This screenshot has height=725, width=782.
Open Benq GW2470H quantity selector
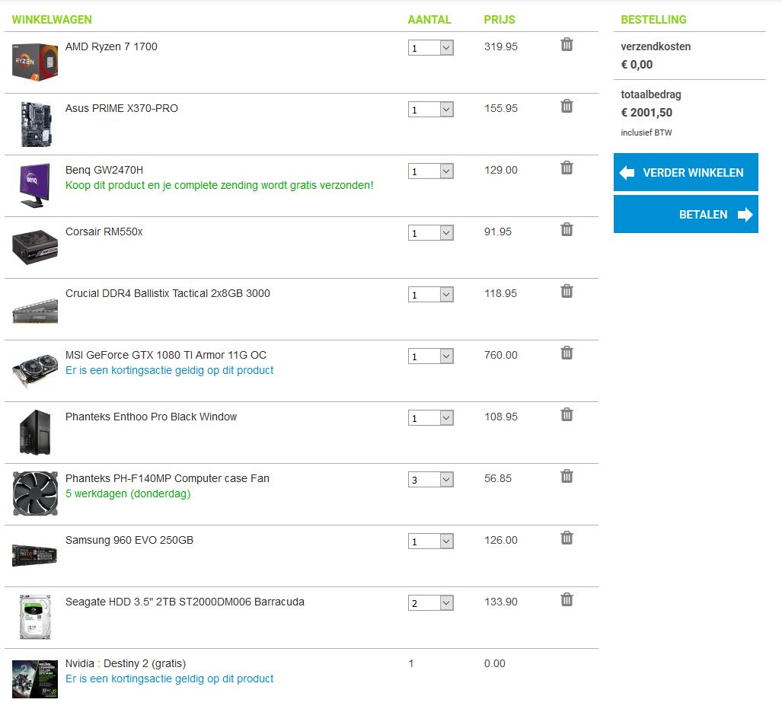431,171
